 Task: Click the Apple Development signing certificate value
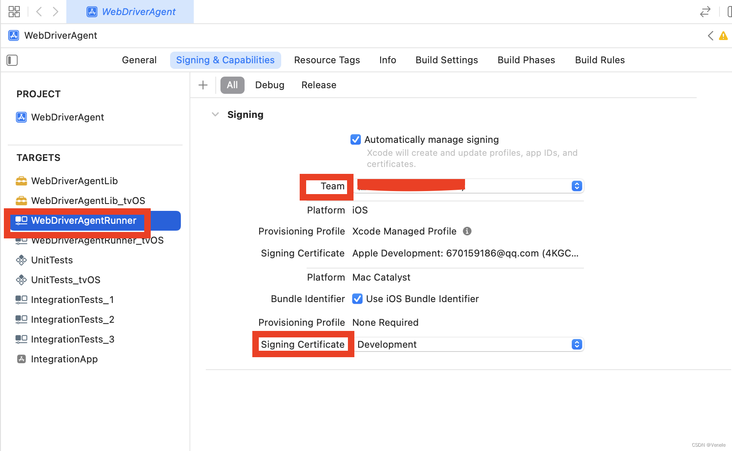[465, 253]
